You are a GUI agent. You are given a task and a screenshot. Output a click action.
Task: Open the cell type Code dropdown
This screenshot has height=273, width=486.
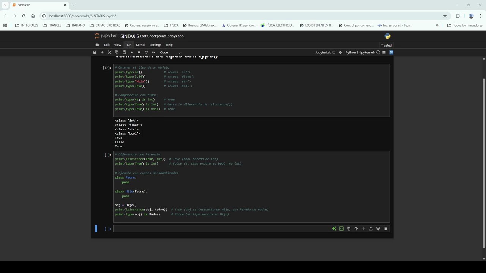pyautogui.click(x=170, y=52)
